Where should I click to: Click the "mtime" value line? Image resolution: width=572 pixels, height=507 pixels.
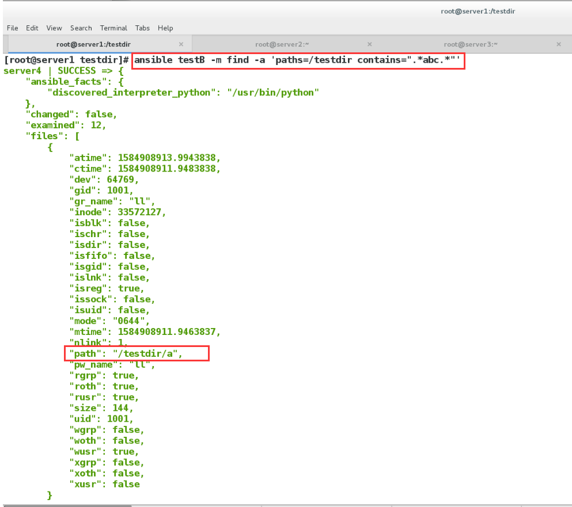coord(145,332)
